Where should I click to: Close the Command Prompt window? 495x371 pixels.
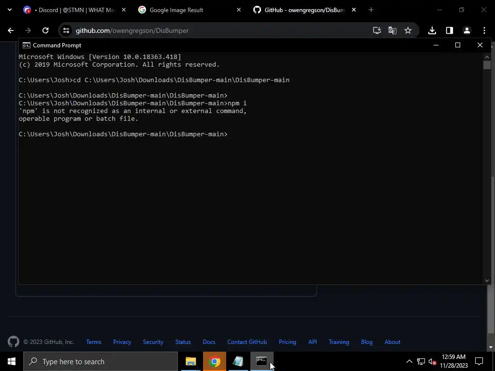click(x=480, y=45)
